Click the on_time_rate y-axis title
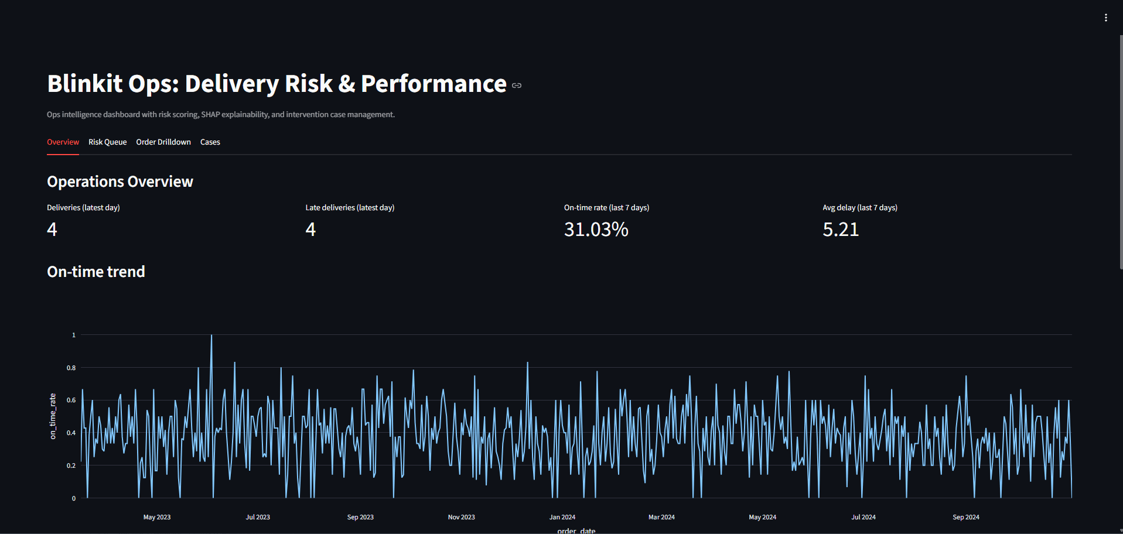The height and width of the screenshot is (534, 1123). pyautogui.click(x=53, y=416)
